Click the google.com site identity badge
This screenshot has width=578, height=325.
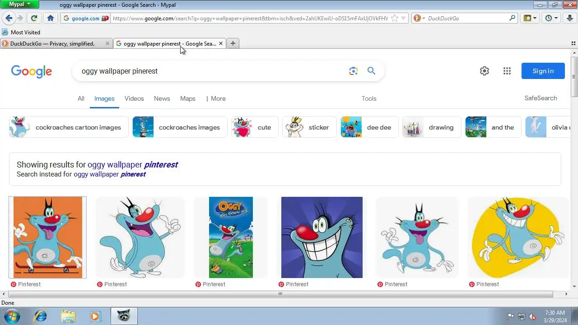(x=86, y=19)
